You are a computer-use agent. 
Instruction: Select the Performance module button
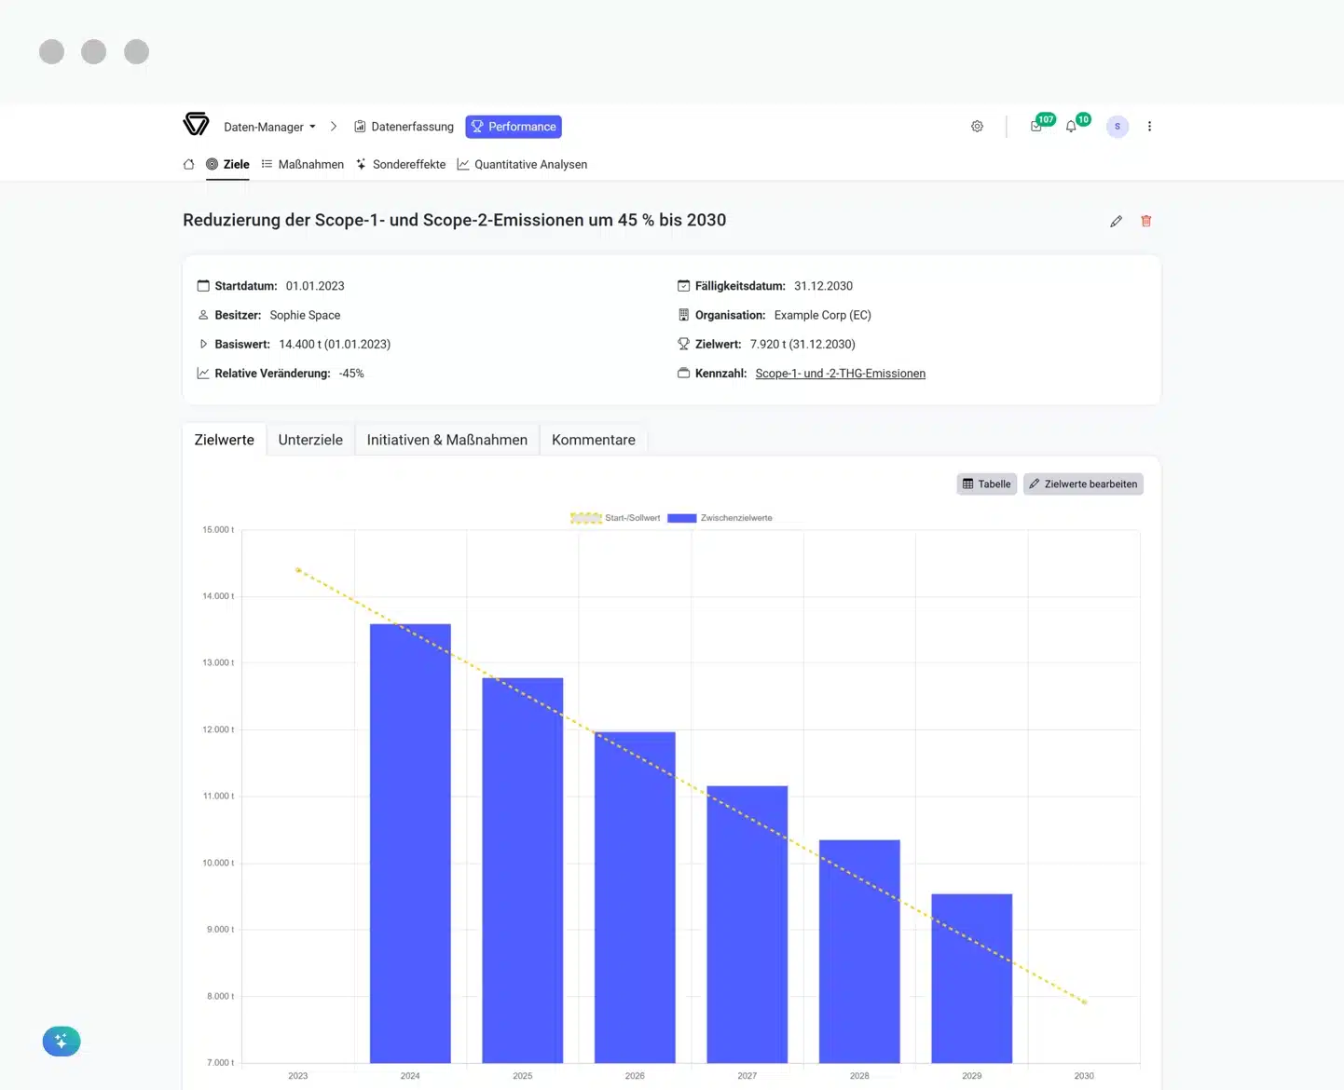click(x=514, y=127)
